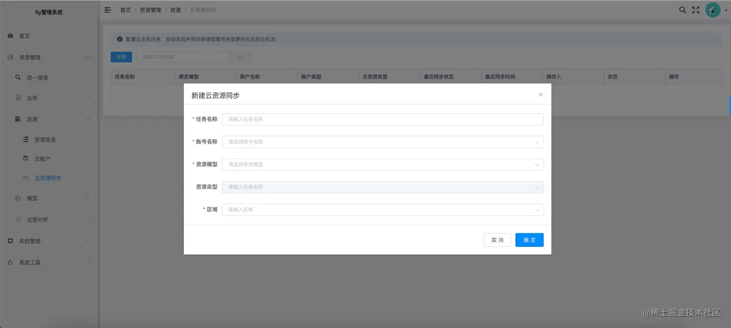Click the 确定 confirm button
This screenshot has width=731, height=328.
pos(529,240)
